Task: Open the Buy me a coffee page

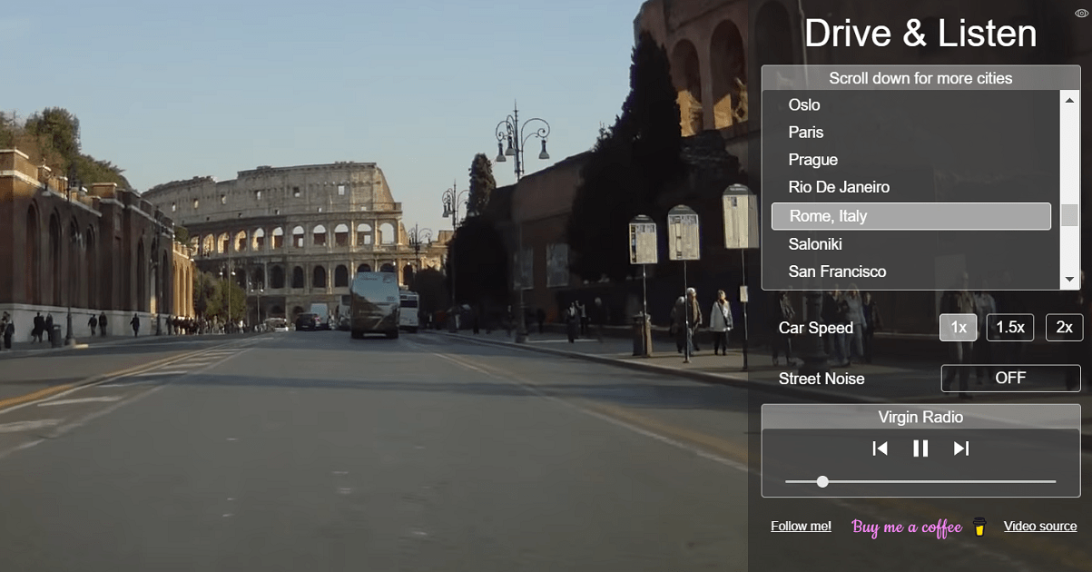Action: point(906,527)
